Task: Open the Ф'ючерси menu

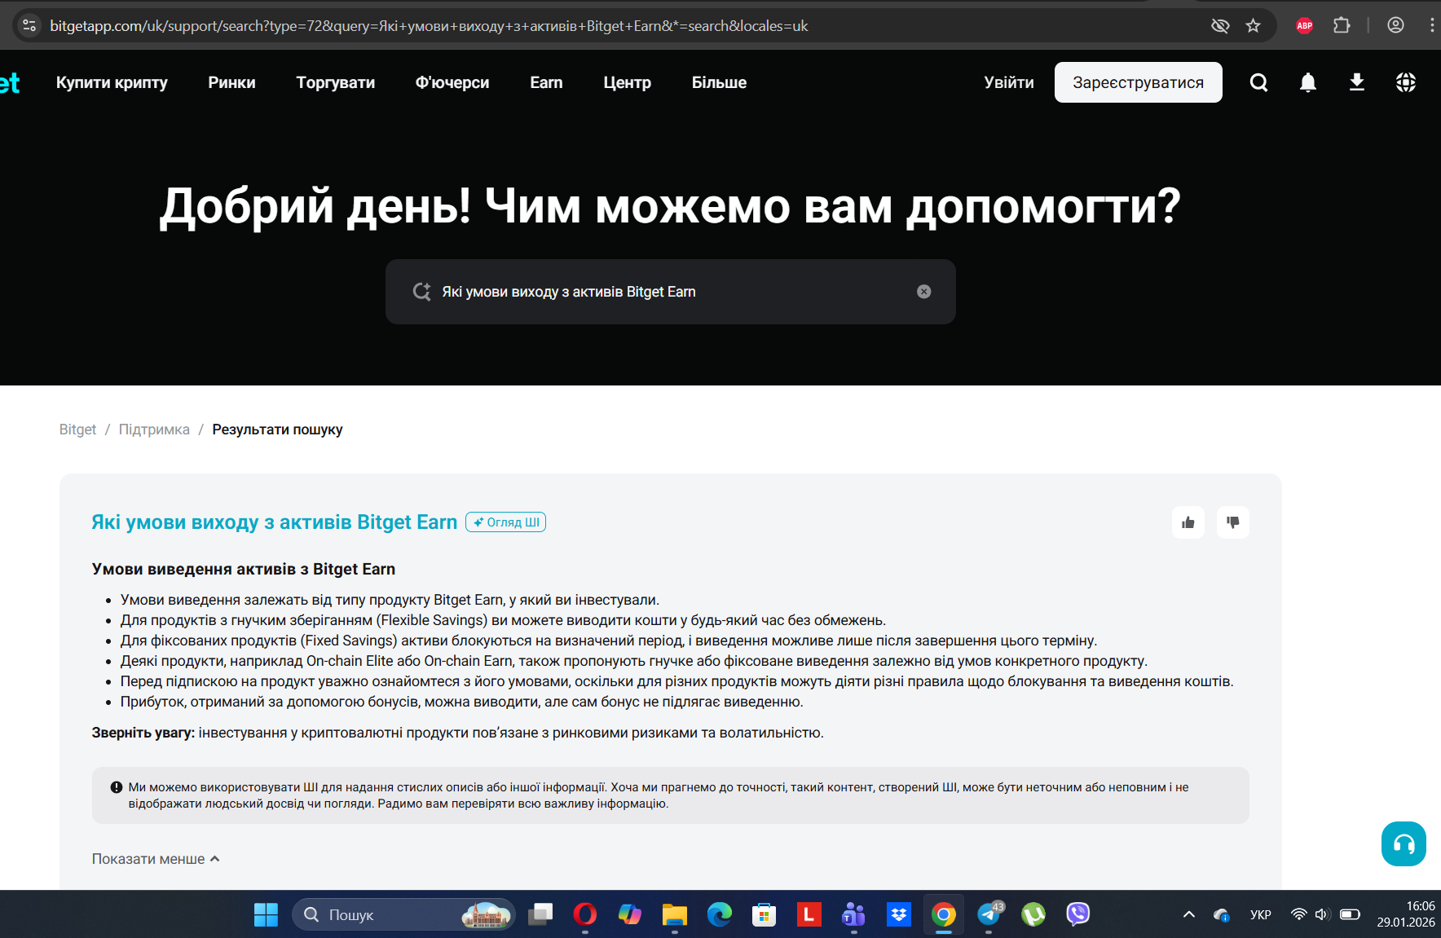Action: tap(452, 82)
